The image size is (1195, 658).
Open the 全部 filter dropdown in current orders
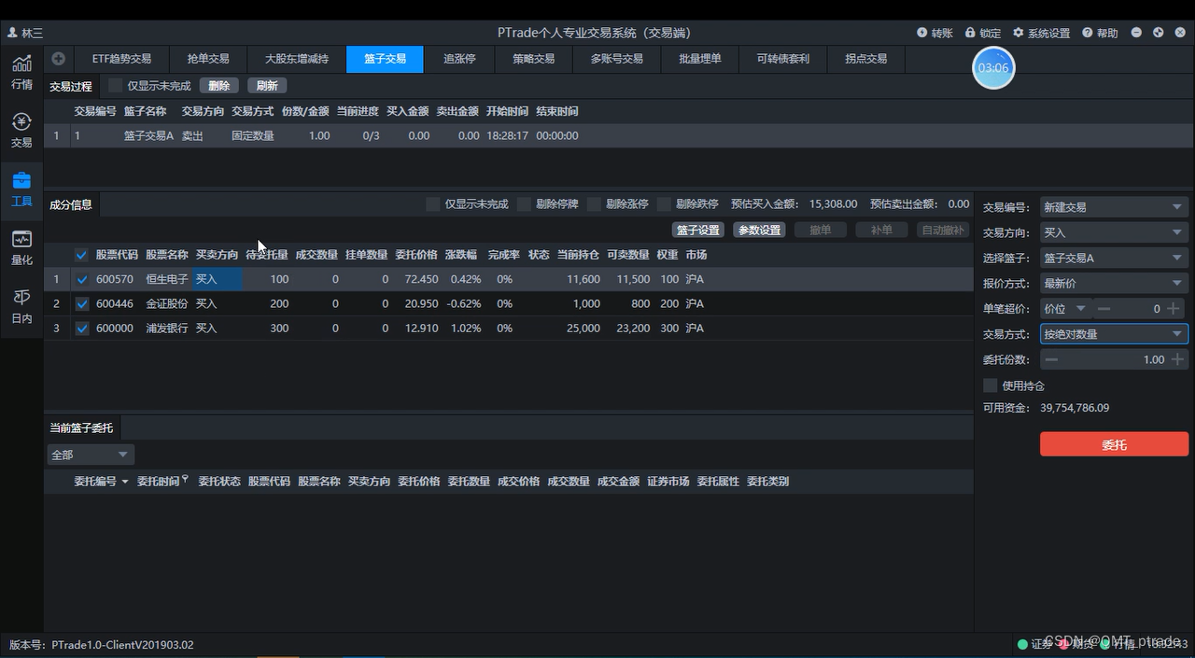(x=90, y=454)
